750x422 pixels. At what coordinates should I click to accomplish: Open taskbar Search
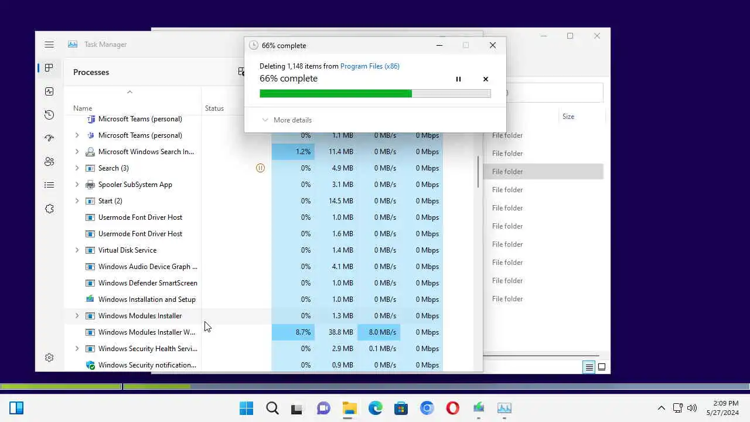(x=272, y=408)
